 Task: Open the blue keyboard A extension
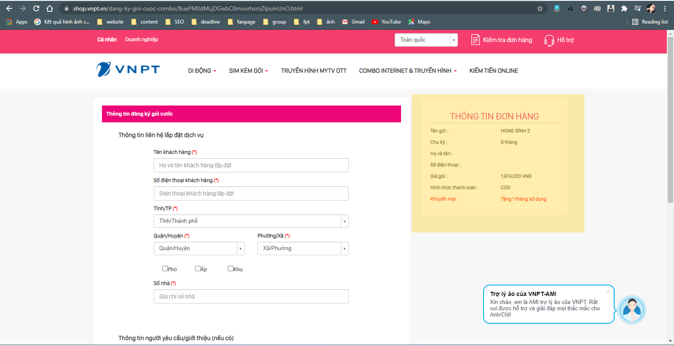[557, 8]
